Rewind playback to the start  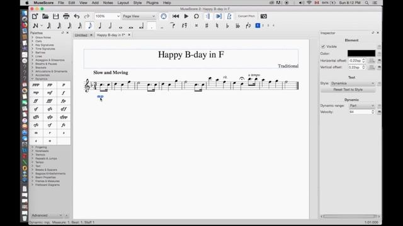(176, 16)
